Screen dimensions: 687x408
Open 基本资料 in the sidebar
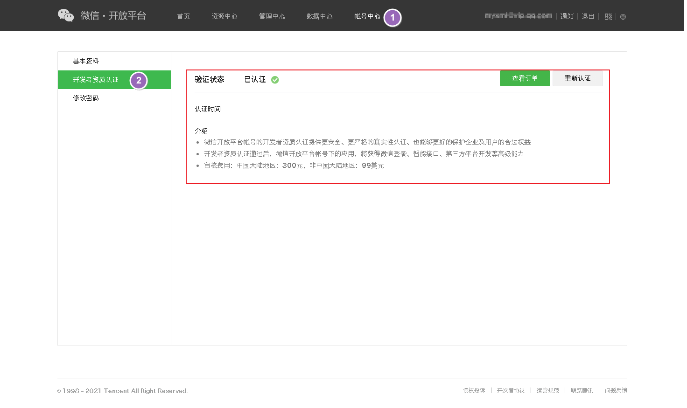tap(86, 61)
